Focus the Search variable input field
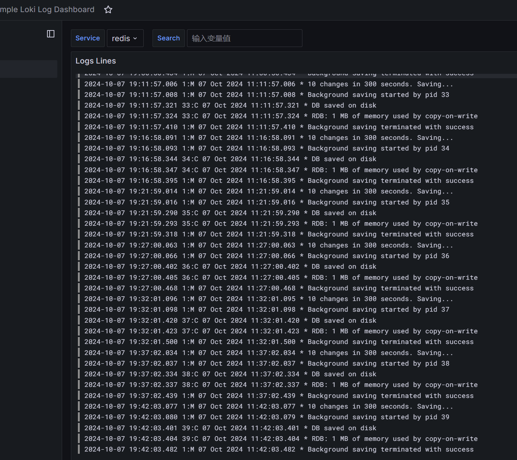This screenshot has height=460, width=517. pos(244,38)
